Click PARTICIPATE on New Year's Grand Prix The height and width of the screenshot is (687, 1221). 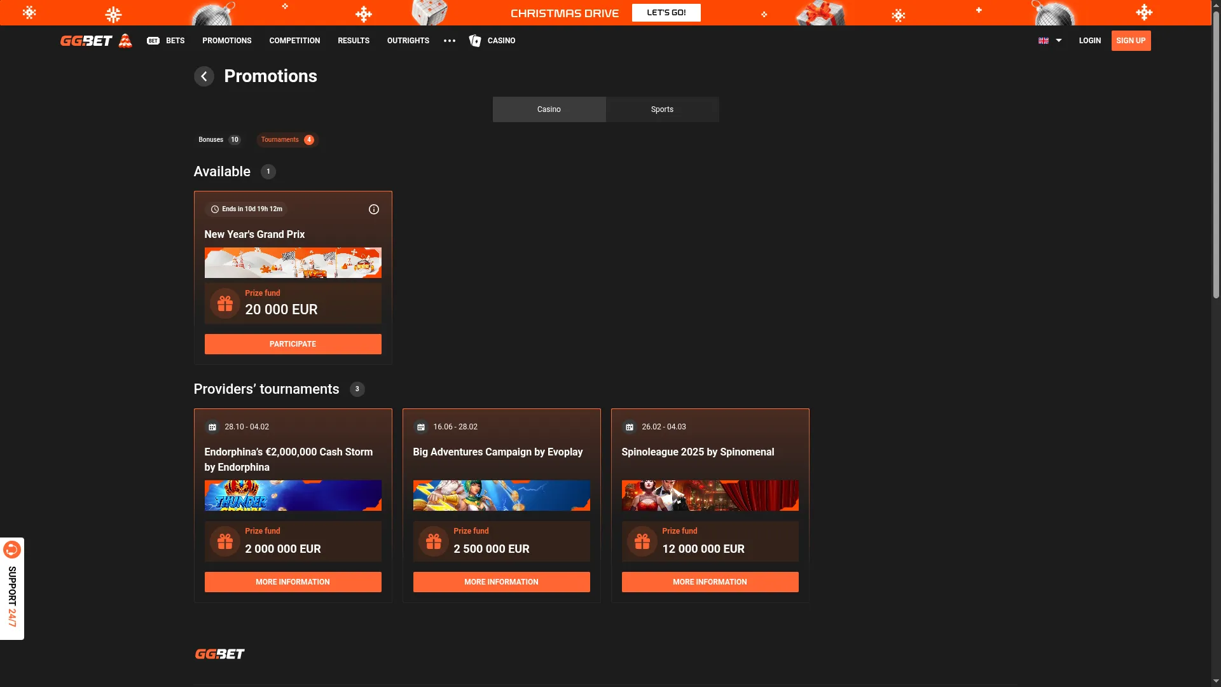coord(293,343)
